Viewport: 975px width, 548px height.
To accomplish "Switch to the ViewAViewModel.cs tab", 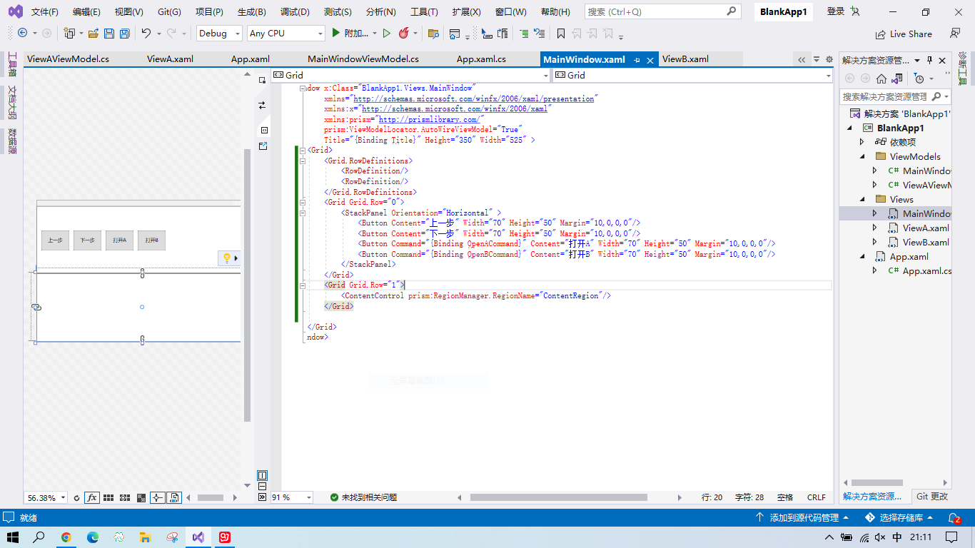I will 68,59.
